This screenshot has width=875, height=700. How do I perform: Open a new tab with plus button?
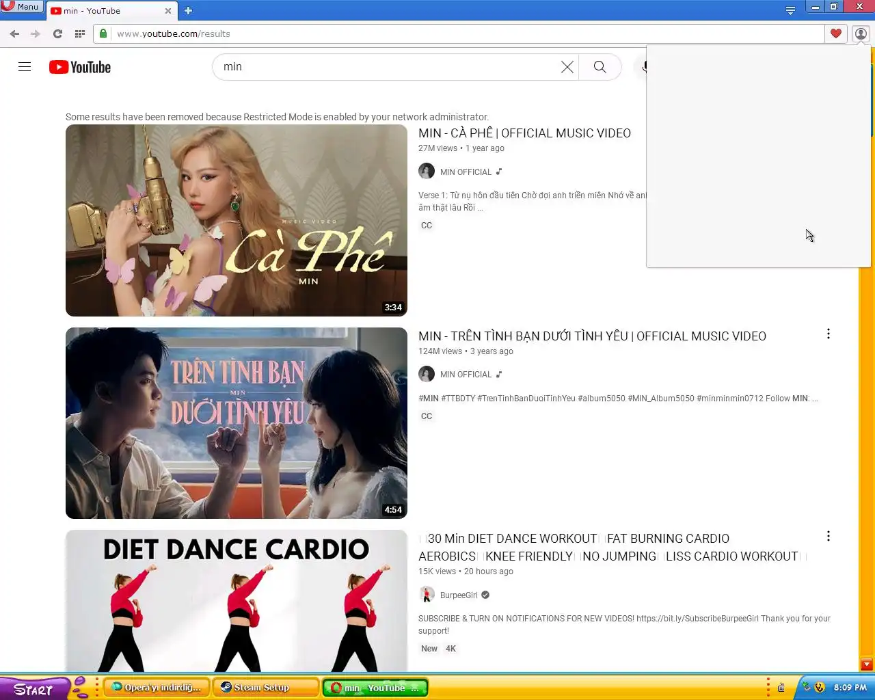click(189, 10)
